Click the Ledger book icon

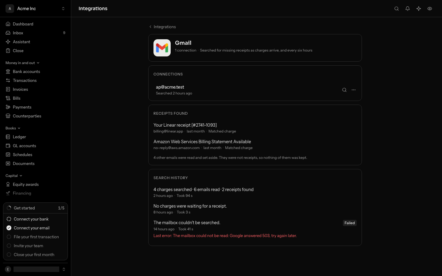click(8, 137)
